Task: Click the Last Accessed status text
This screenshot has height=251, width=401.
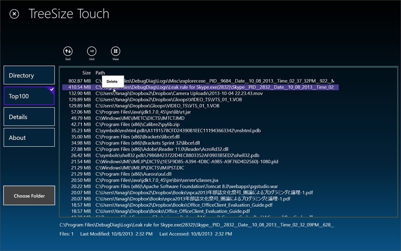Action: point(196,234)
